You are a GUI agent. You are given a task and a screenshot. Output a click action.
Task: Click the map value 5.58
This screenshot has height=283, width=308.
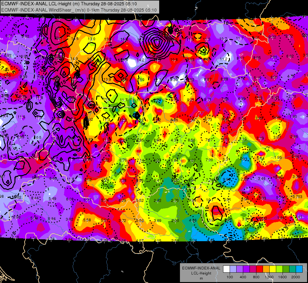tap(87, 220)
